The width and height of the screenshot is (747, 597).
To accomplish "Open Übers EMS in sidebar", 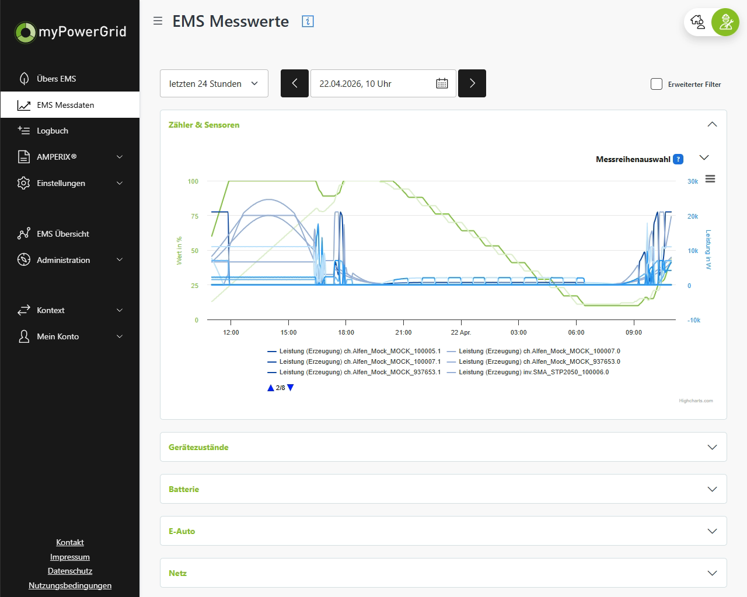I will pyautogui.click(x=70, y=79).
